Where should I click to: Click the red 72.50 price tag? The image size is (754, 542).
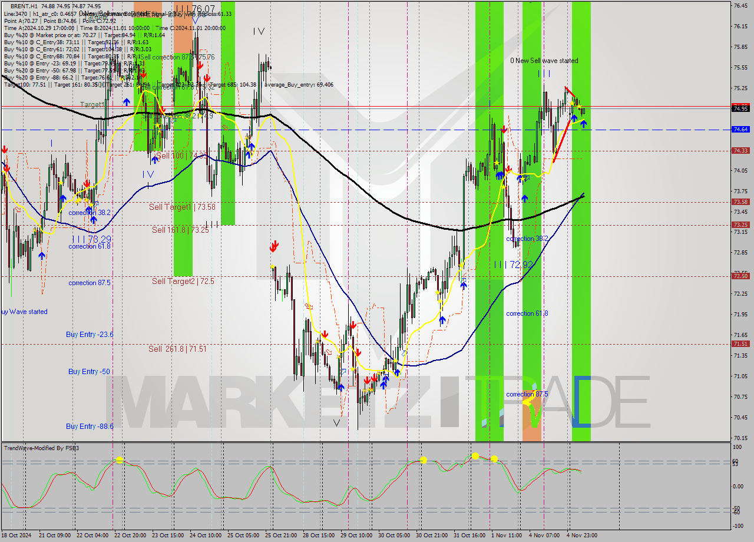pos(740,276)
